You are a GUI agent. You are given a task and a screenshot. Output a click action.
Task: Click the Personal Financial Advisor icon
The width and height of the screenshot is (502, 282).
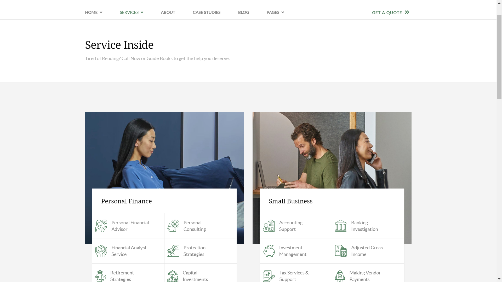click(x=101, y=226)
